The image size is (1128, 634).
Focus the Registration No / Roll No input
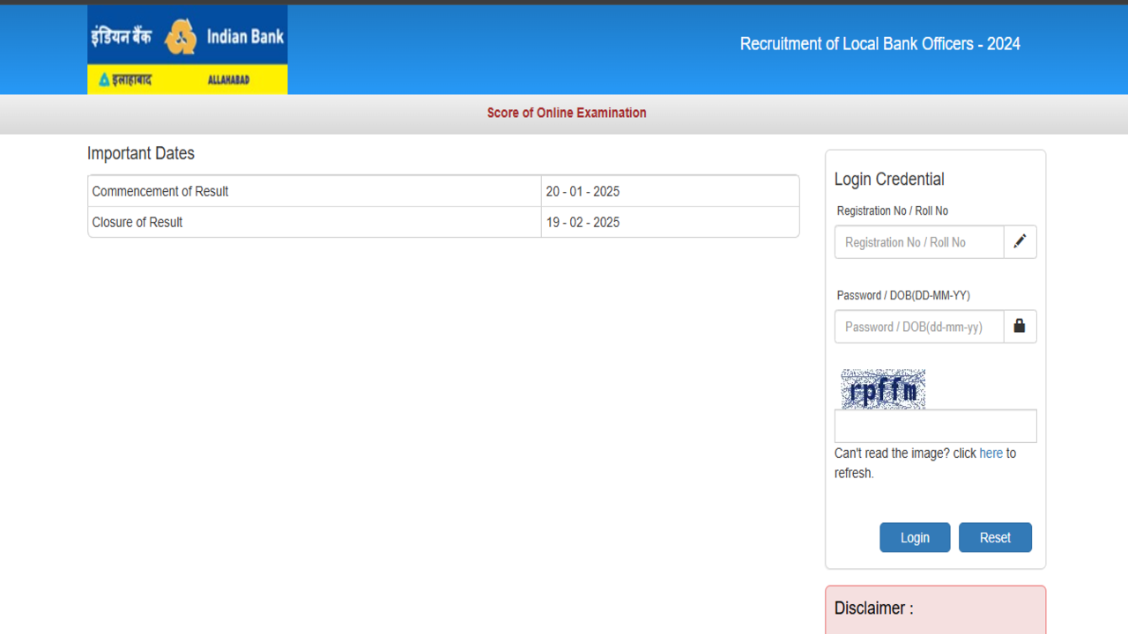[919, 242]
